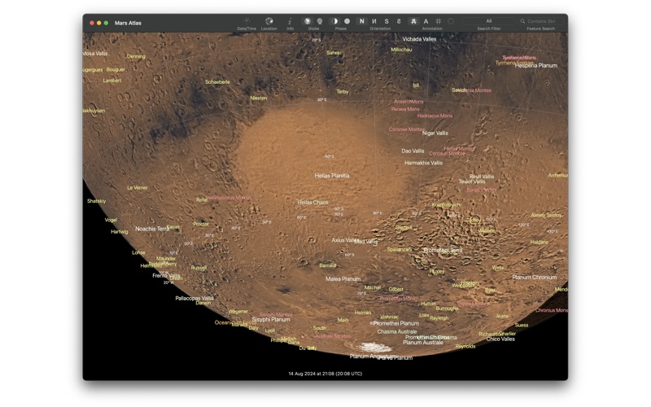
Task: Click the Chasma Australe label
Action: point(397,332)
